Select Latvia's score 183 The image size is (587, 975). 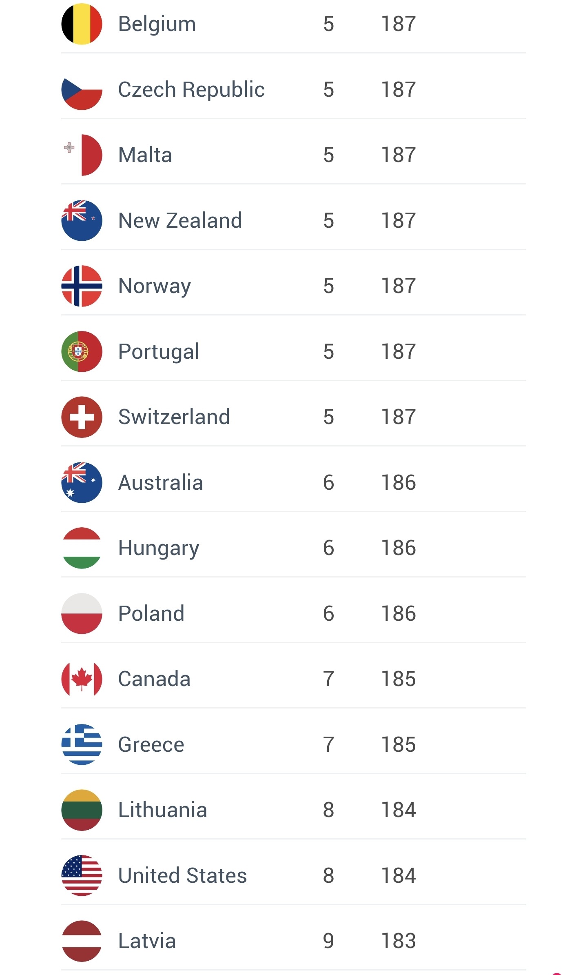point(398,941)
